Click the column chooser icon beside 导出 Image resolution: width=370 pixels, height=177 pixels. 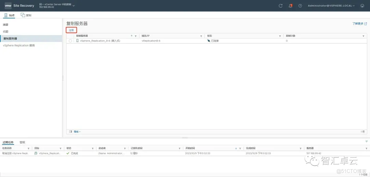[x=71, y=132]
